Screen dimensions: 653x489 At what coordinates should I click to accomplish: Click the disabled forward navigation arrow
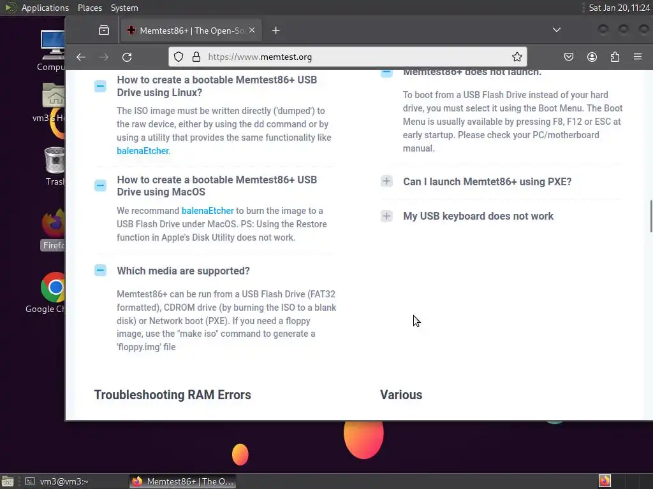[x=104, y=57]
